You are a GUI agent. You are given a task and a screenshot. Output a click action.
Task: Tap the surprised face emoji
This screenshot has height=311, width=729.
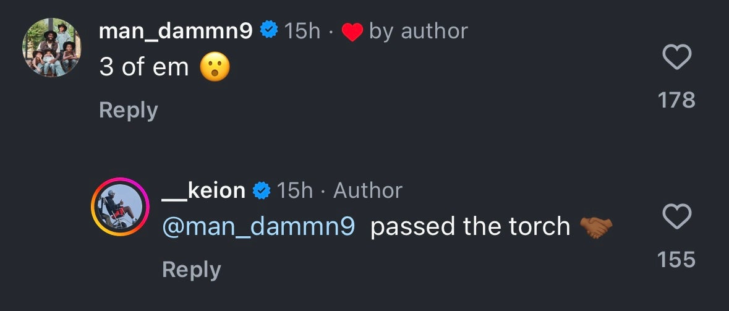215,67
